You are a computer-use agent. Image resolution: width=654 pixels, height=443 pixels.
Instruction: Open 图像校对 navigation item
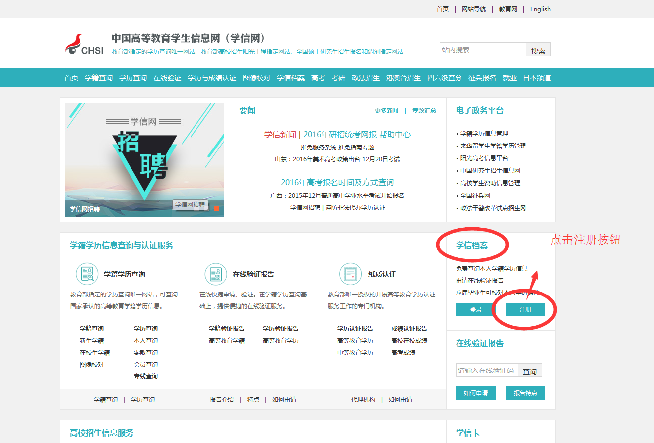[x=257, y=78]
